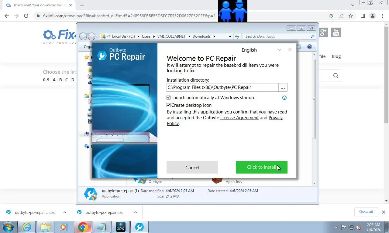Open Chrome's three-dot menu
Image resolution: width=389 pixels, height=233 pixels.
pyautogui.click(x=382, y=16)
